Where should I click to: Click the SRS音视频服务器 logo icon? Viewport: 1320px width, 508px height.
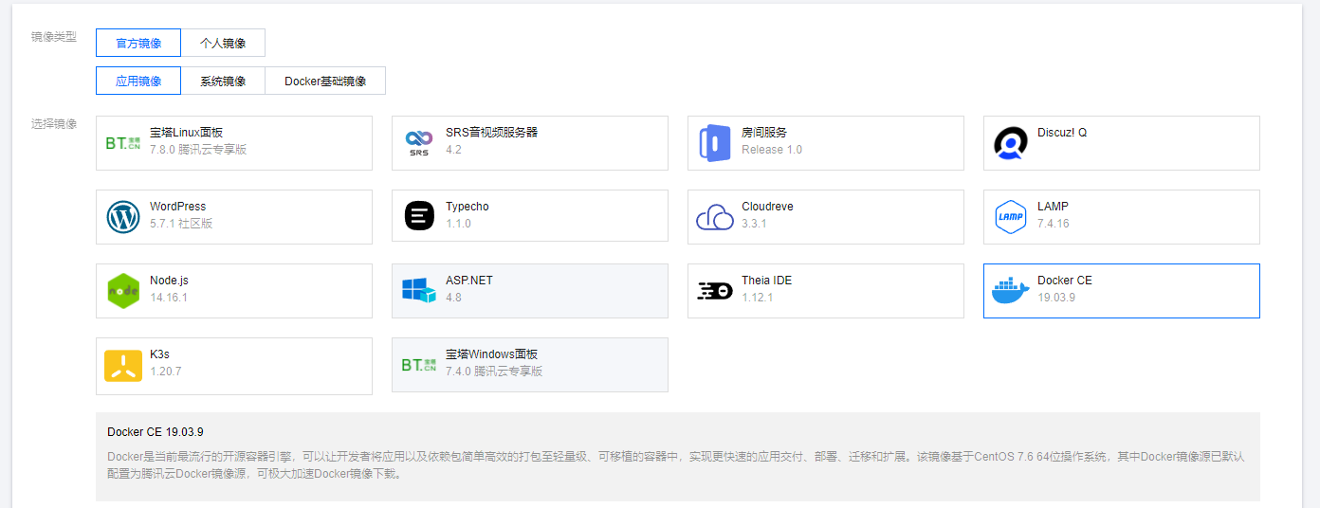[x=419, y=143]
